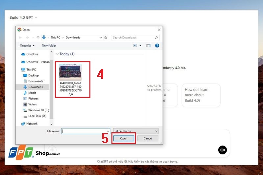This screenshot has height=175, width=263.
Task: Open the Help question mark icon
Action: (x=157, y=46)
